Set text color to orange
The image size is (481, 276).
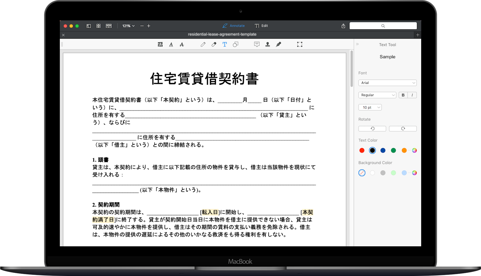tap(404, 150)
